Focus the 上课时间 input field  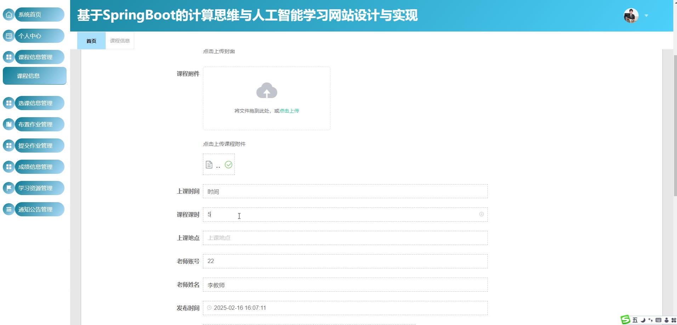pyautogui.click(x=345, y=191)
